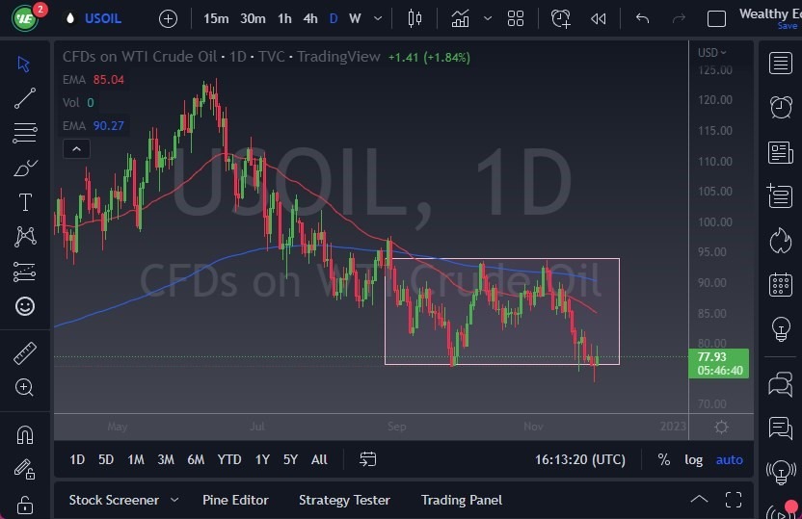This screenshot has height=519, width=802.
Task: Click the zoom in magnifier tool
Action: 25,387
